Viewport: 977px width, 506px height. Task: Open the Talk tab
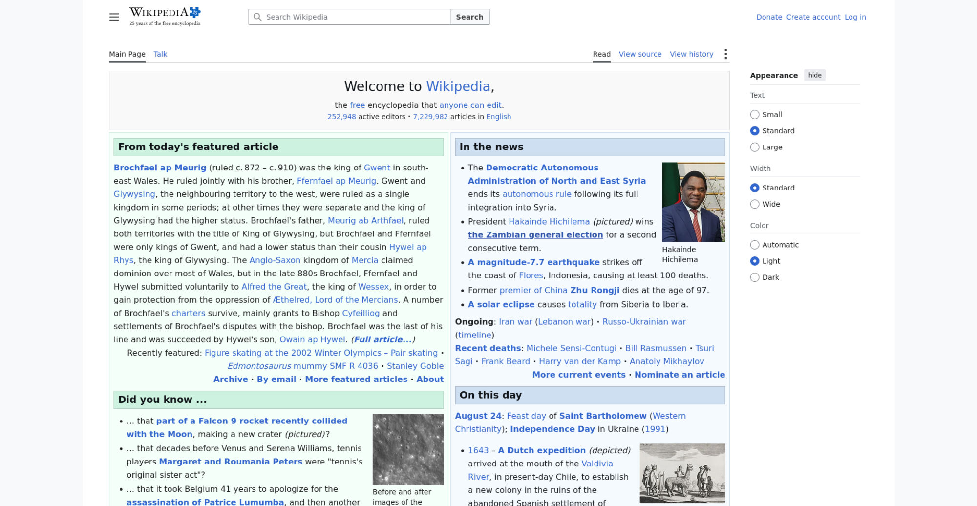(x=160, y=54)
